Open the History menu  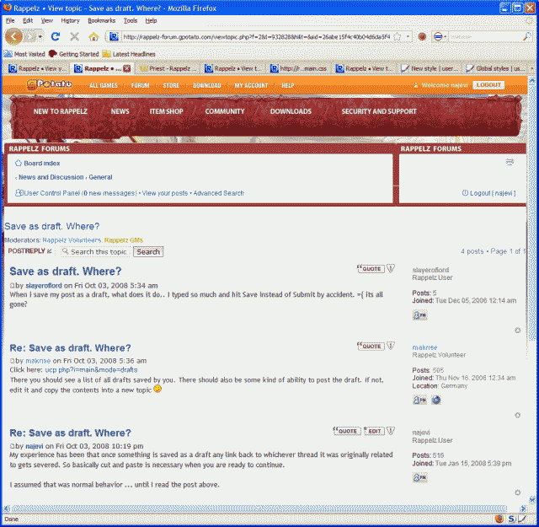point(70,20)
